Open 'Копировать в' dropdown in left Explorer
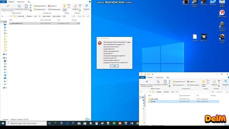 coord(40,9)
